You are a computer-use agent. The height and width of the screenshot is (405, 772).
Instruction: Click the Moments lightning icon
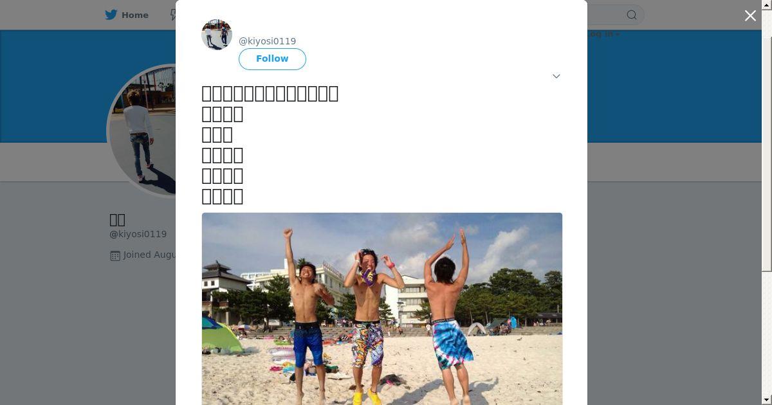tap(172, 15)
